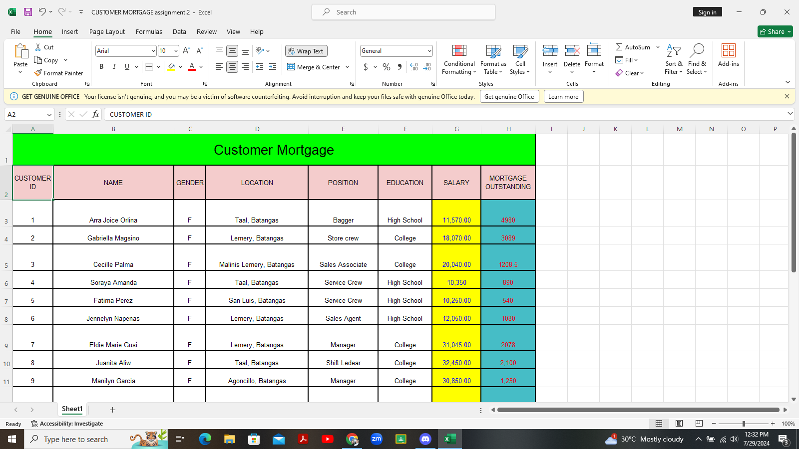Add a new sheet with the plus button
799x449 pixels.
tap(112, 410)
